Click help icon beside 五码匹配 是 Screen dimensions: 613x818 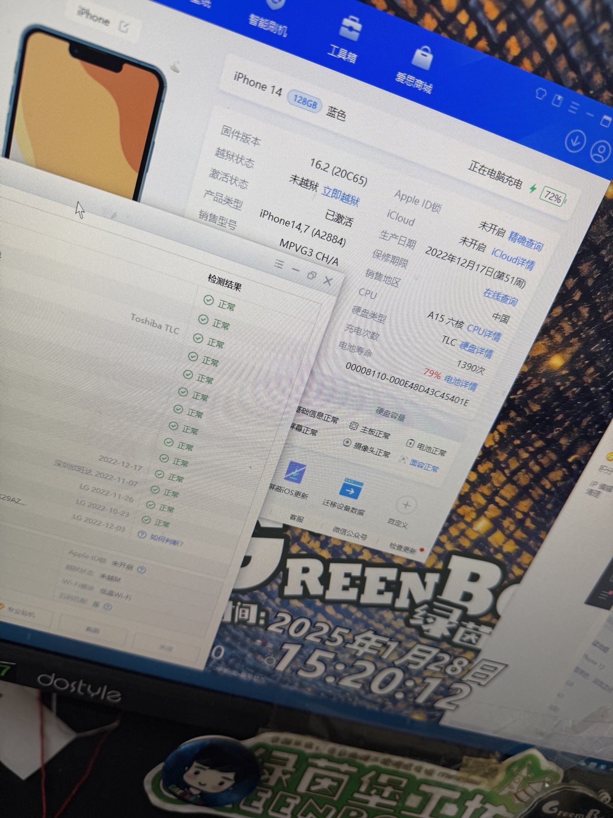(108, 607)
